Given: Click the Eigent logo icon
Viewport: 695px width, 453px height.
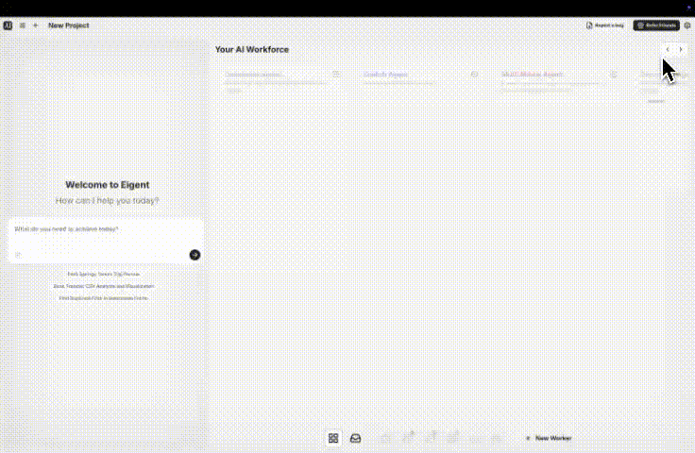Looking at the screenshot, I should click(x=8, y=25).
